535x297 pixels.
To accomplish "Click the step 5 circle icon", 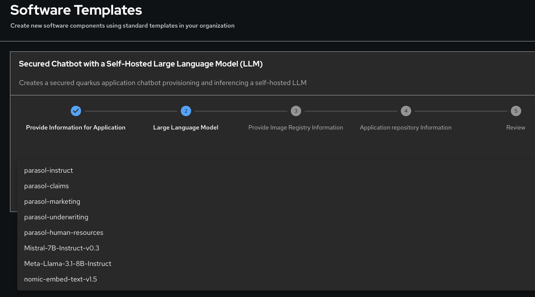I will pyautogui.click(x=516, y=111).
